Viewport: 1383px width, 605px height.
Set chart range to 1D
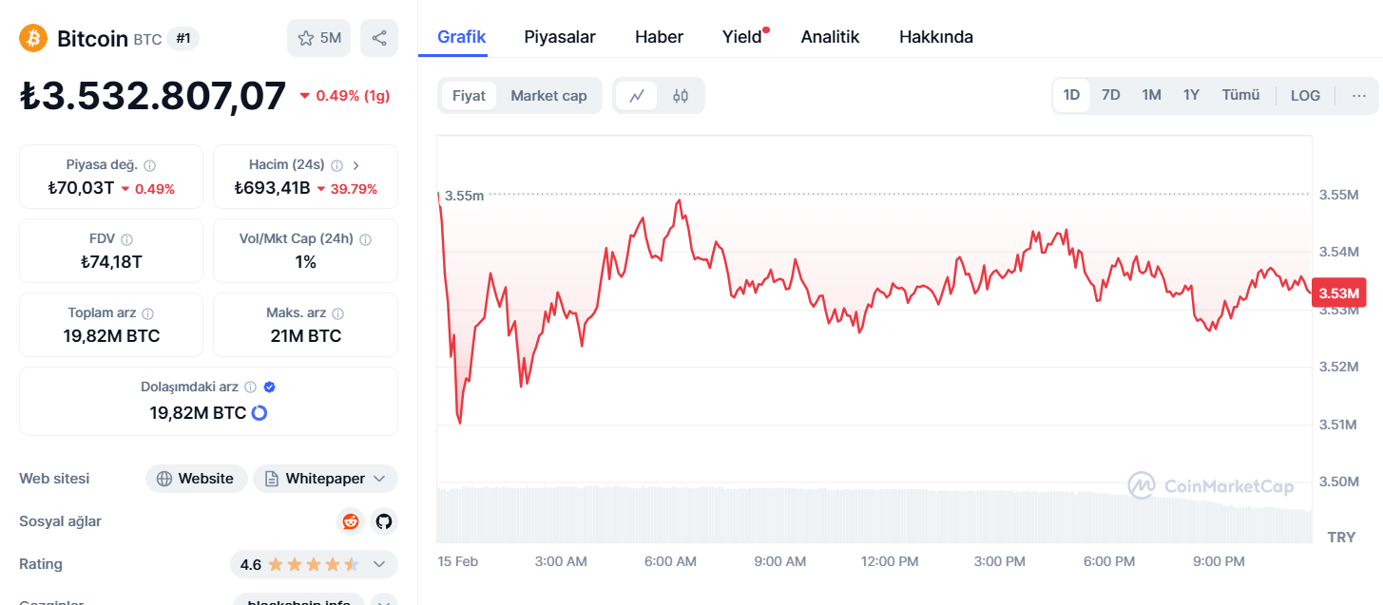[1071, 95]
